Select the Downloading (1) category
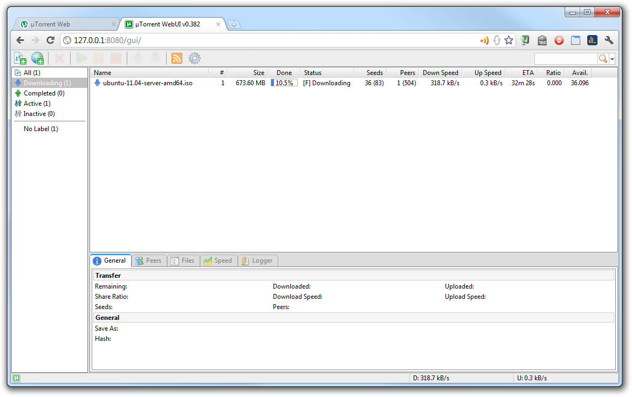Image resolution: width=632 pixels, height=397 pixels. (x=50, y=83)
